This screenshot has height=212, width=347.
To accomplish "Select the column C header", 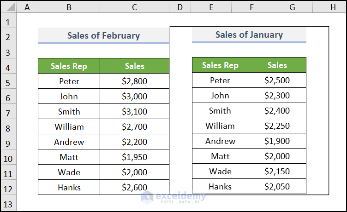I will coord(134,7).
